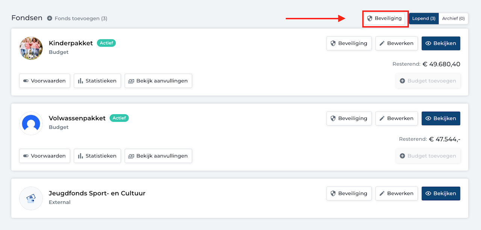Open Volwassenpakket Beveiliging settings

[349, 118]
